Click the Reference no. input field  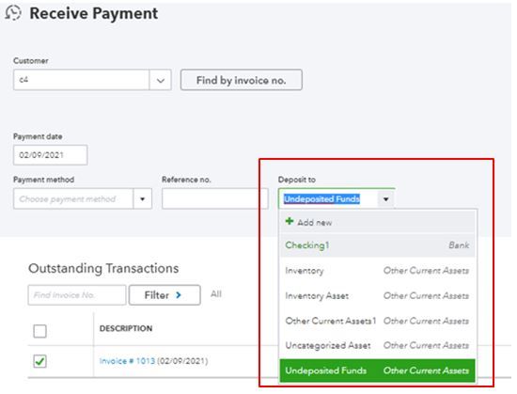click(x=215, y=198)
